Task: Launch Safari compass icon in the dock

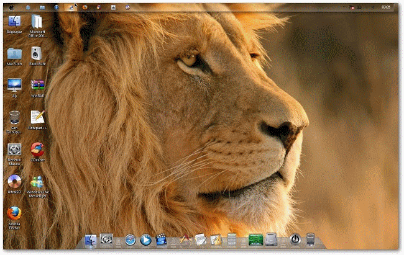Action: click(131, 240)
